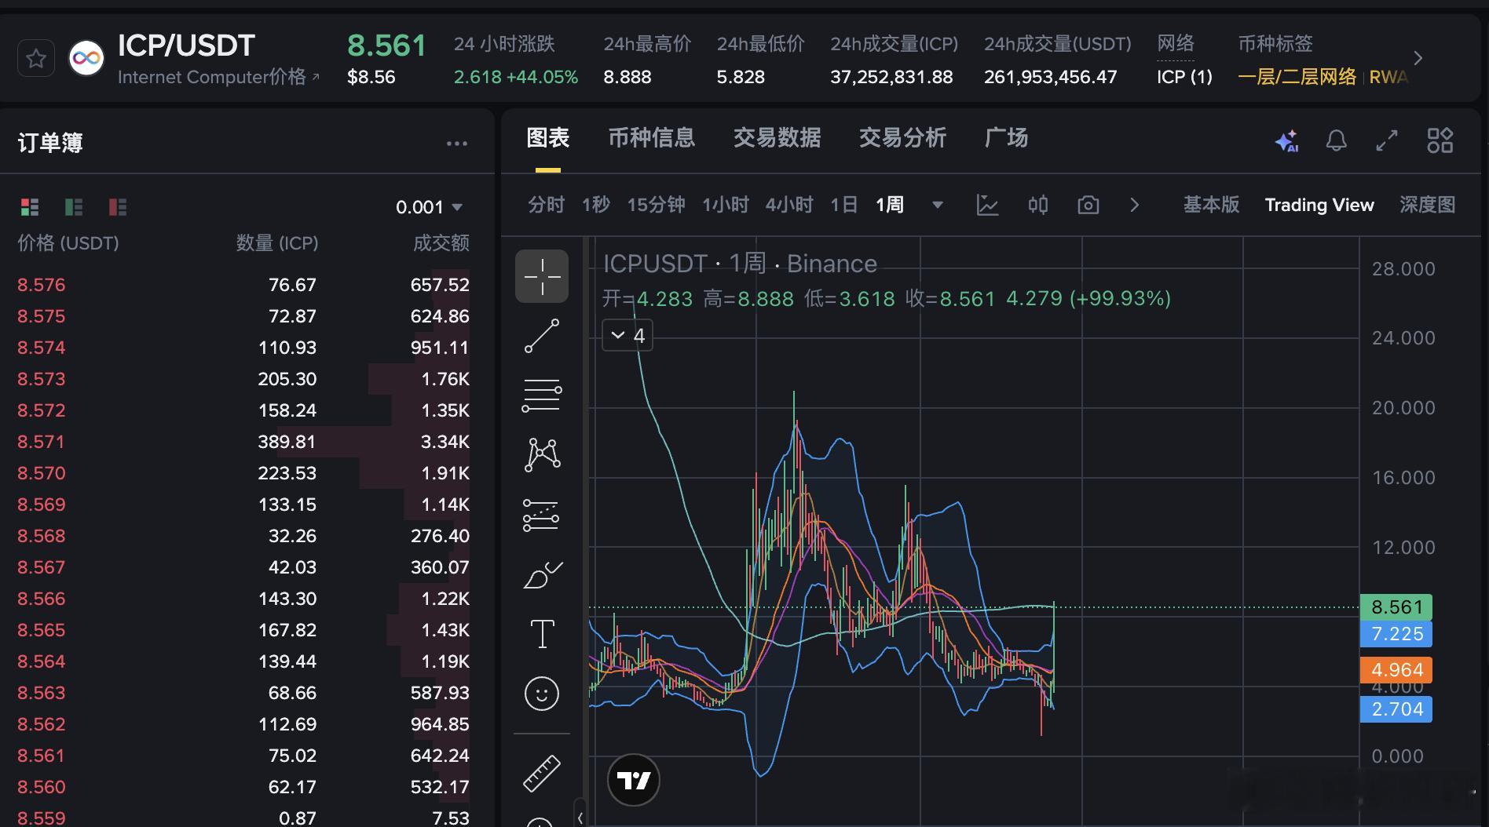Open the 交易分析 tab
This screenshot has width=1489, height=827.
click(x=903, y=138)
